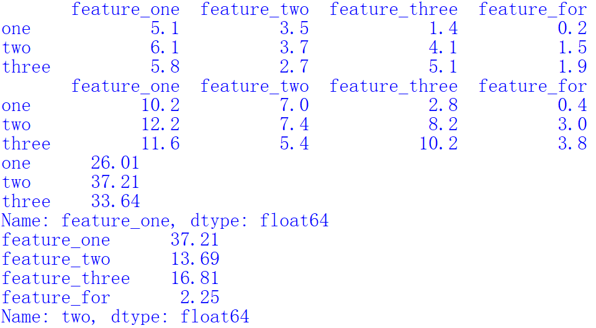Select the value 8.2 in second table
This screenshot has width=596, height=328.
(443, 125)
